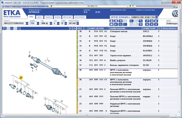Viewport: 182px width, 118px height.
Task: Select the 'В' availability radio button
Action: click(84, 12)
